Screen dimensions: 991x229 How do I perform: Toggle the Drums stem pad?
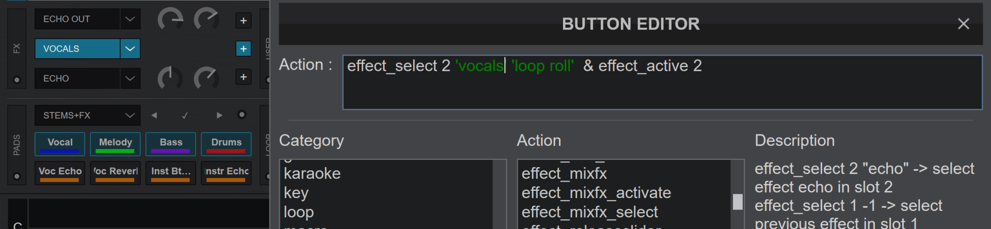click(226, 144)
